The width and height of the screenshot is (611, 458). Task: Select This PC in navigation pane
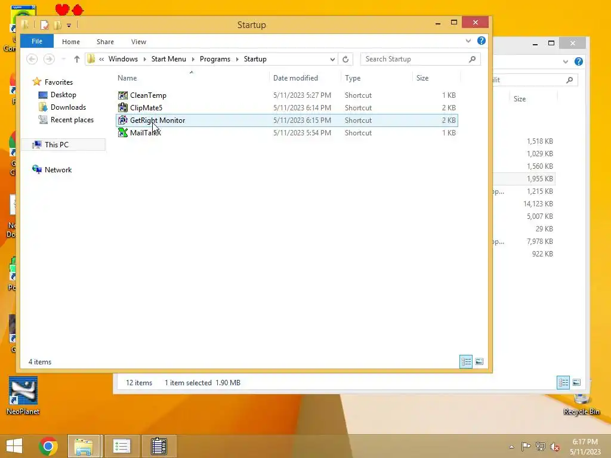point(57,145)
